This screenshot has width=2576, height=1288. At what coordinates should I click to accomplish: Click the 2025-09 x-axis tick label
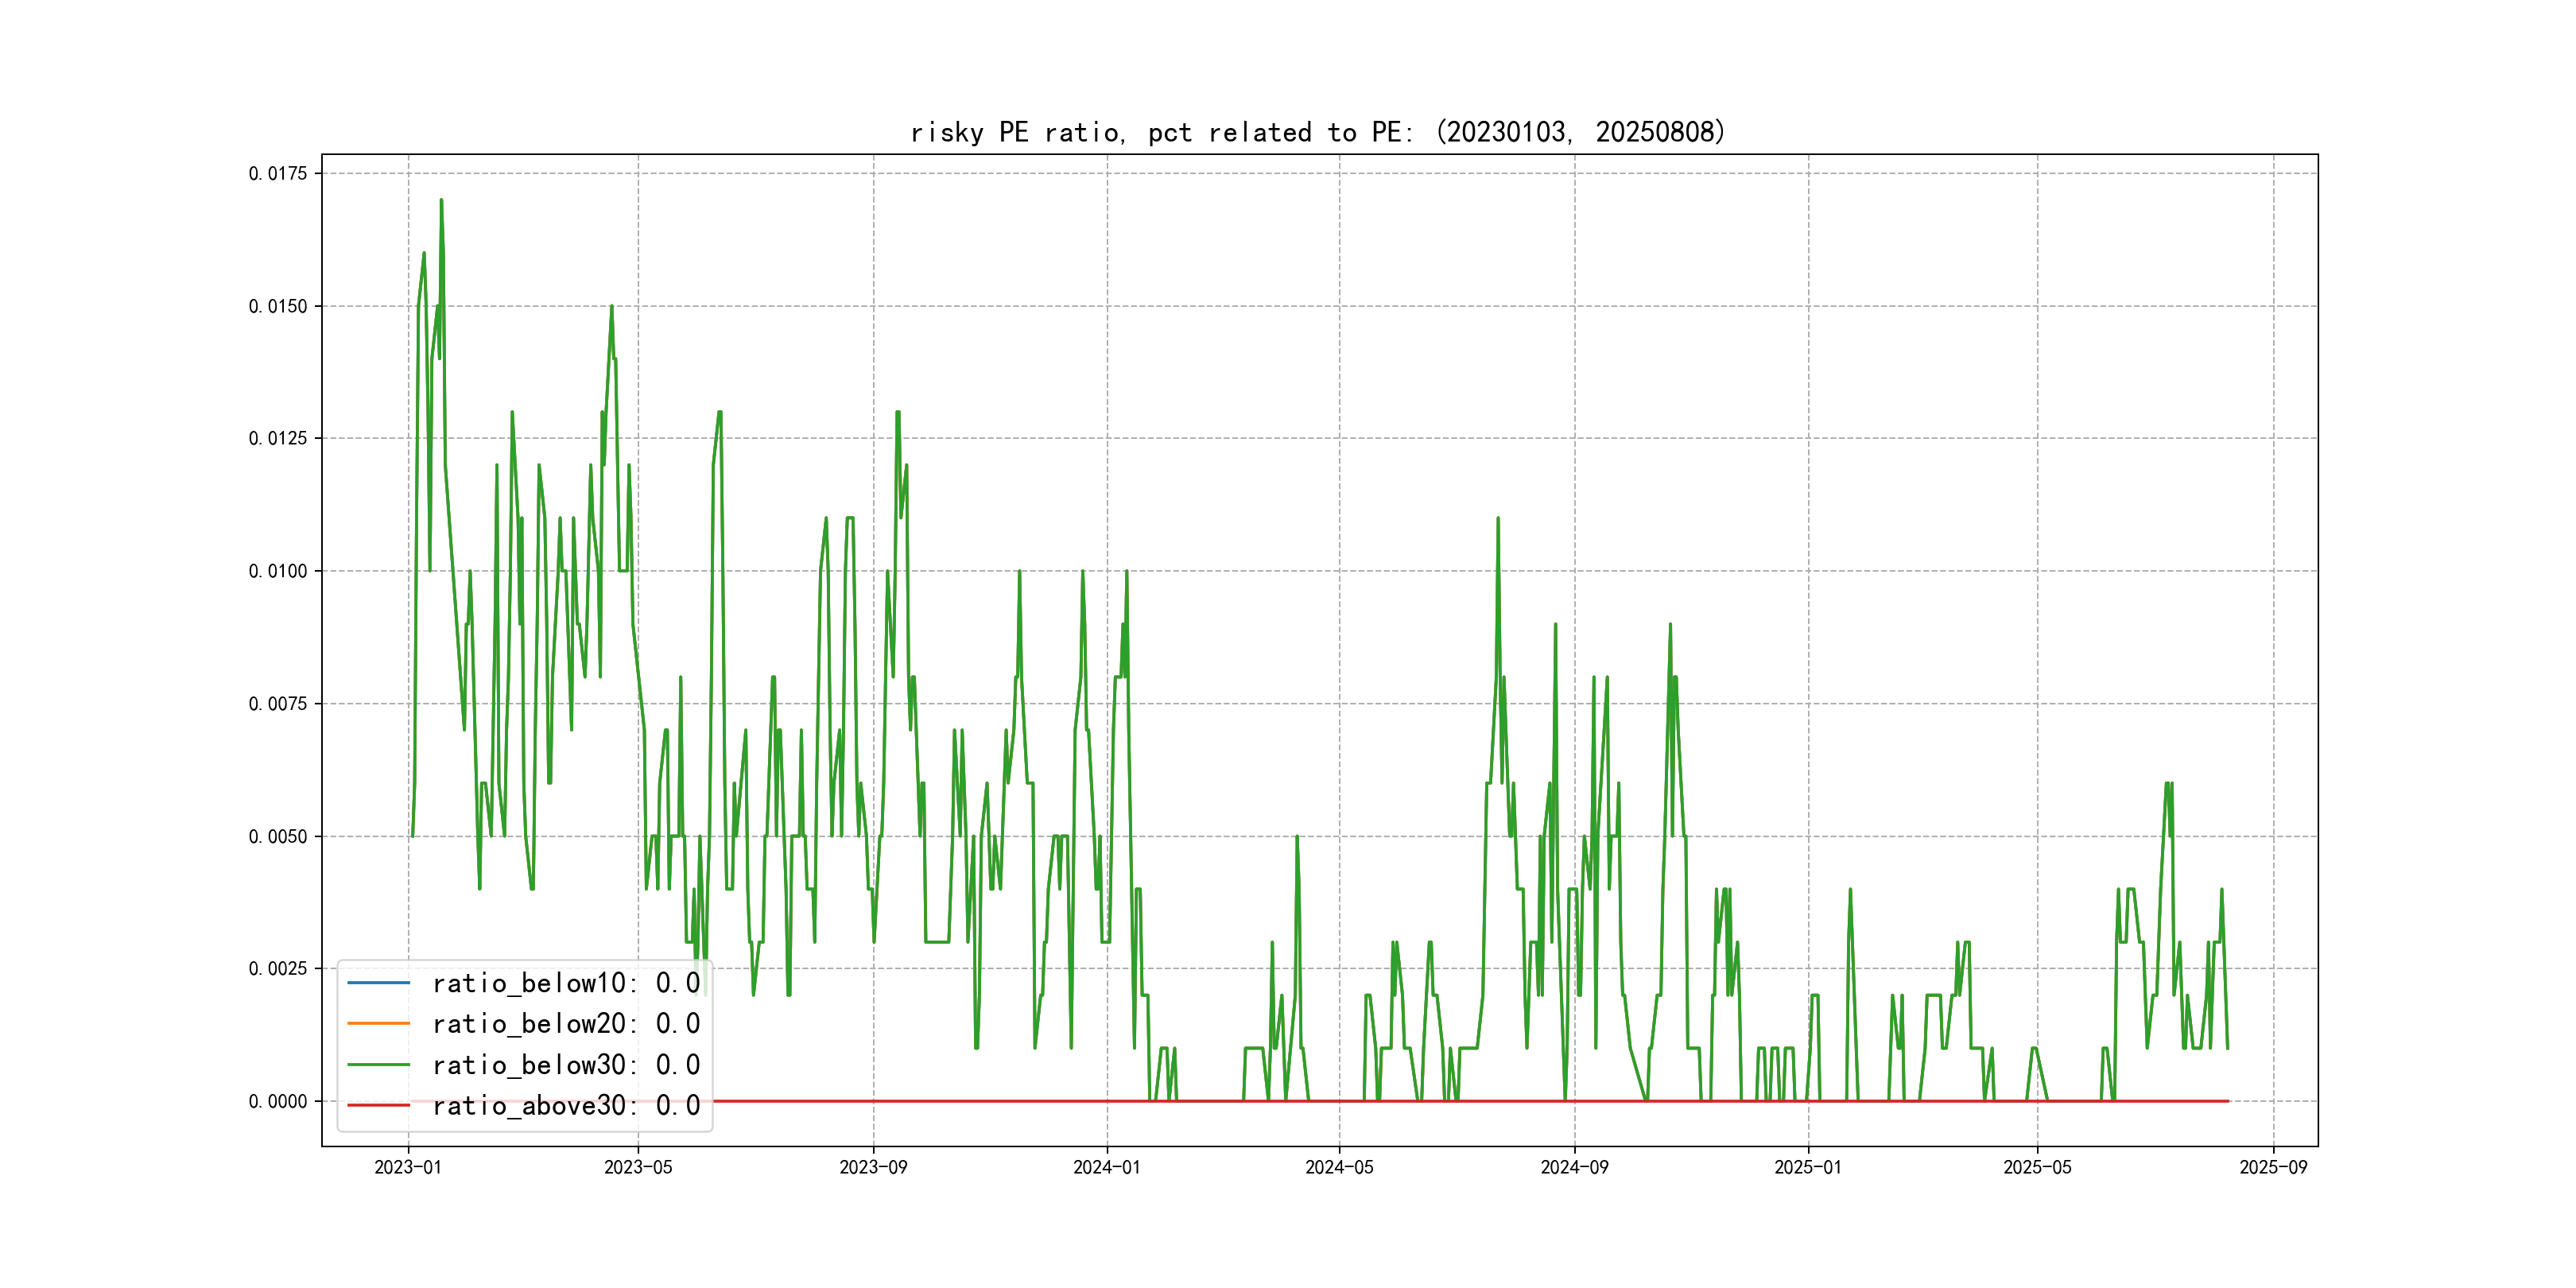(x=2273, y=1167)
